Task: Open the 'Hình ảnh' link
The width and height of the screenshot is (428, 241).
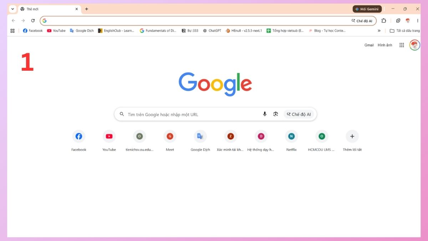Action: pos(385,45)
